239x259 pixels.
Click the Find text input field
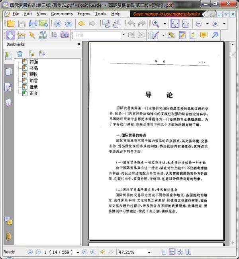[98, 35]
